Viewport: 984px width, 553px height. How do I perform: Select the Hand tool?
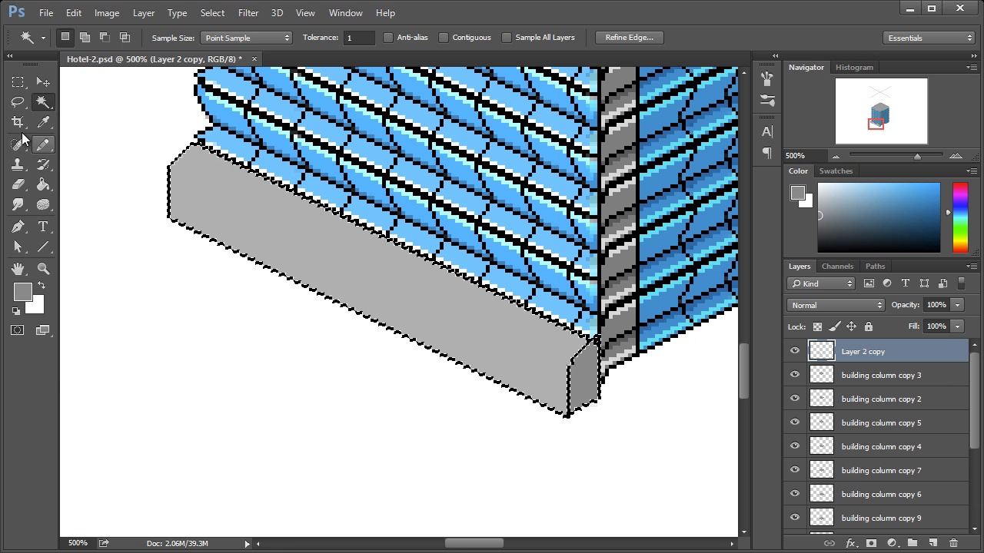(18, 269)
